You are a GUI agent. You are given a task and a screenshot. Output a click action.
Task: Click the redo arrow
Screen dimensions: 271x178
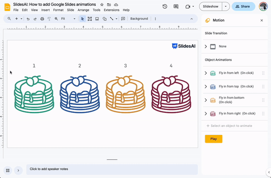[35, 19]
